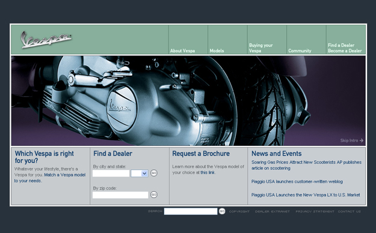This screenshot has height=233, width=376.
Task: Open the Community menu
Action: (x=300, y=51)
